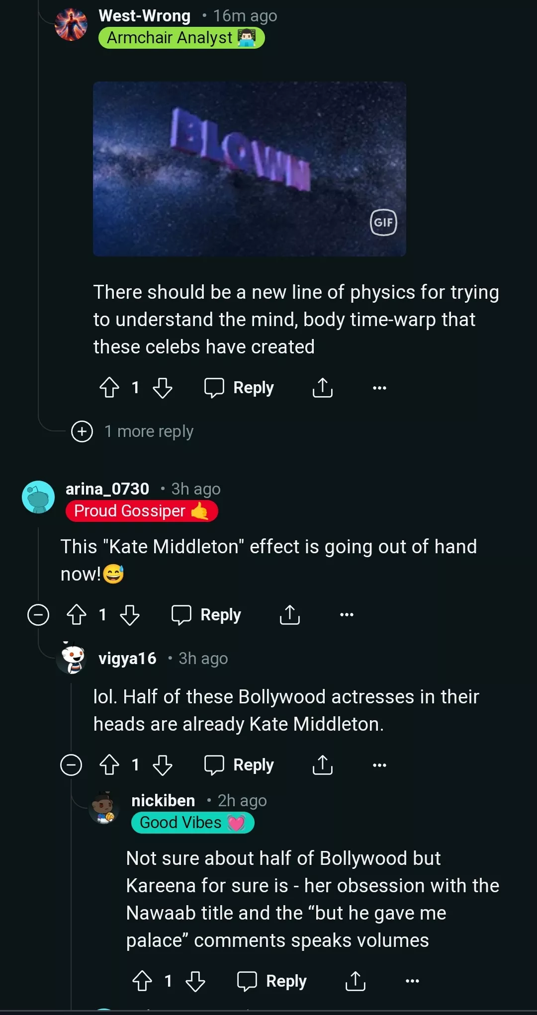Open arina_0730's teal avatar

click(x=38, y=497)
